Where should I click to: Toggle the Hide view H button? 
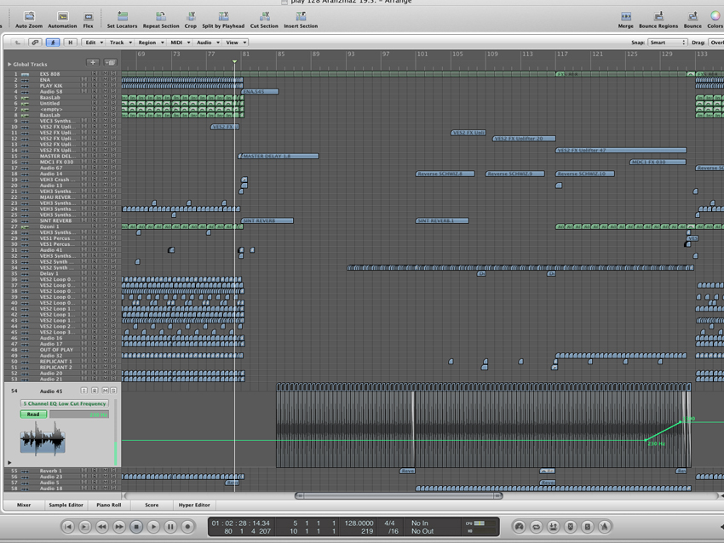pyautogui.click(x=70, y=43)
